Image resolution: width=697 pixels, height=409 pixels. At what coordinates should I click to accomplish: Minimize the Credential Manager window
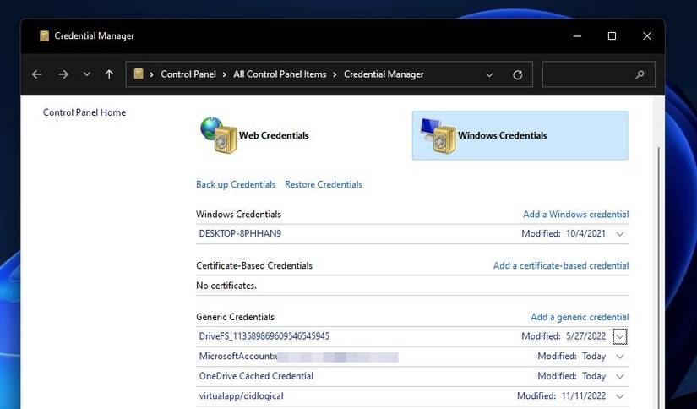pyautogui.click(x=577, y=36)
